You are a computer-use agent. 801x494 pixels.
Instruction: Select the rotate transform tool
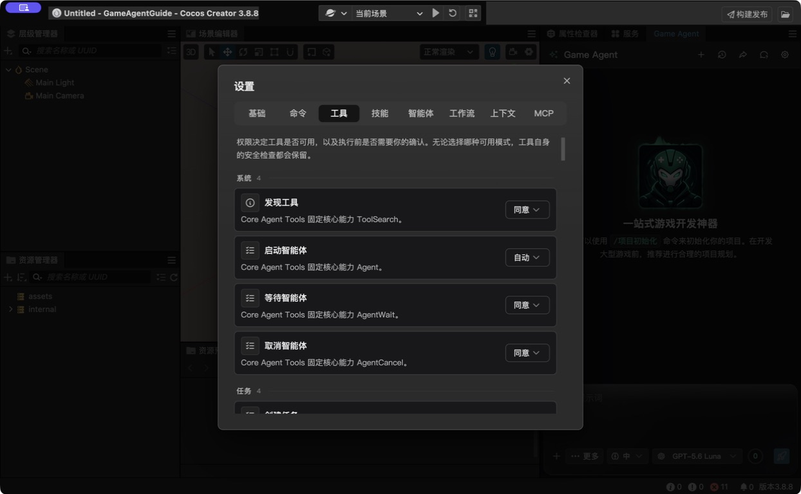(243, 52)
